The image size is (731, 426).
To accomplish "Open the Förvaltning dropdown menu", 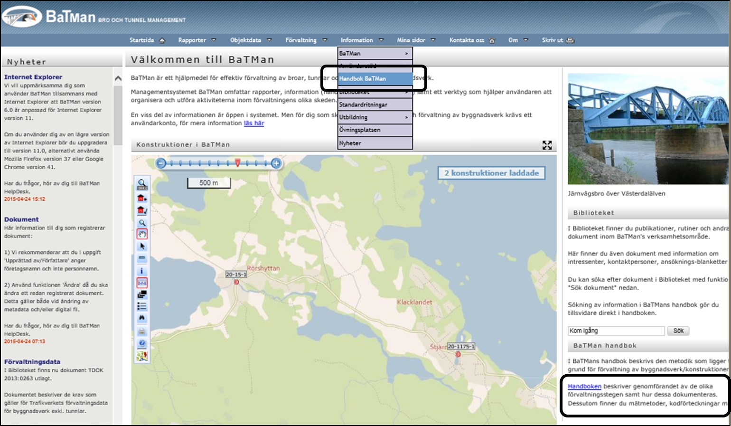I will point(306,40).
